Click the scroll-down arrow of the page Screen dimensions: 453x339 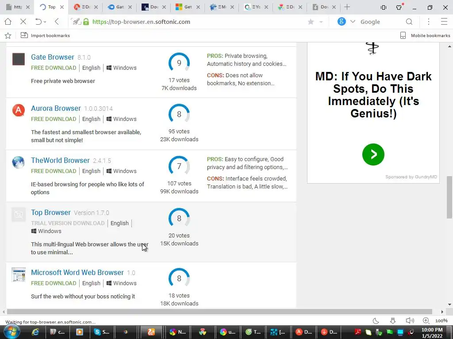(449, 305)
